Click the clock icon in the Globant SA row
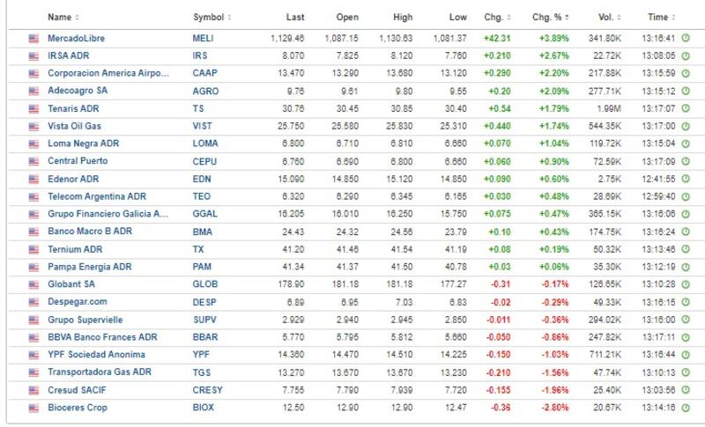The image size is (705, 427). tap(686, 284)
